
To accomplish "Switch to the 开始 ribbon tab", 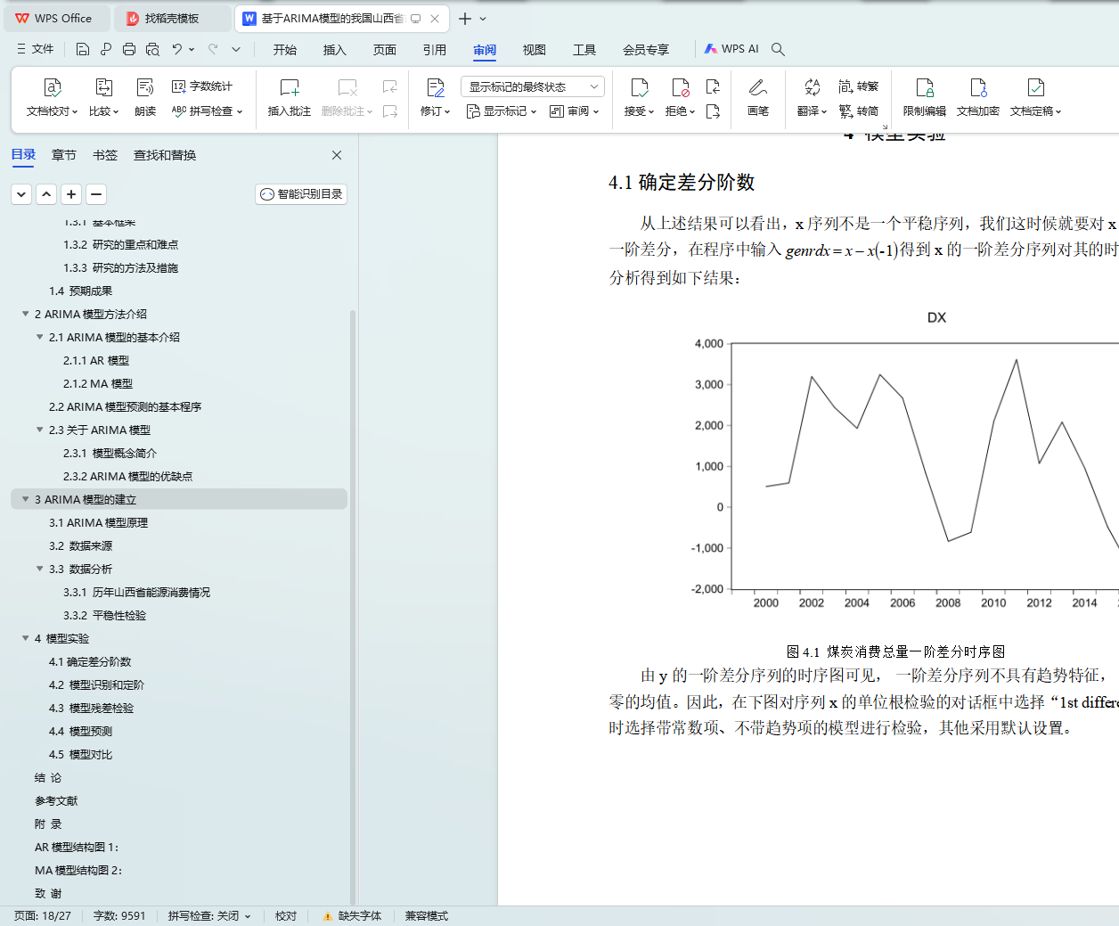I will (x=285, y=50).
